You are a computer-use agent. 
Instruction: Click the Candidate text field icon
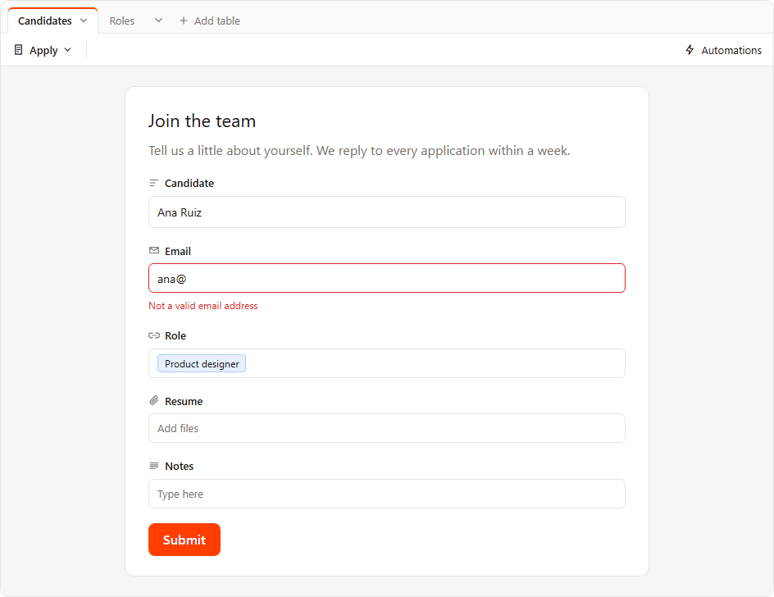[154, 183]
